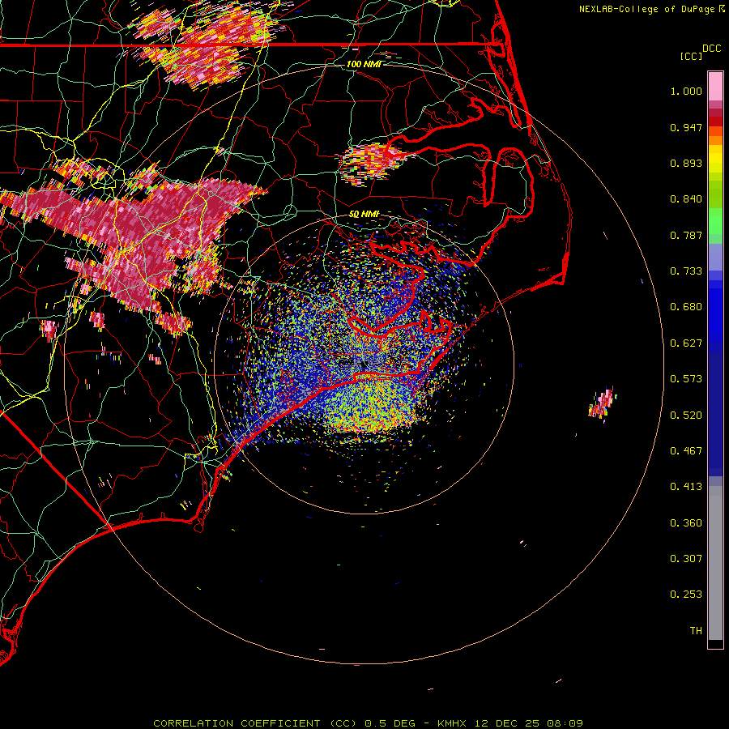Click the 0.253 color scale value
The image size is (729, 729).
(x=686, y=595)
